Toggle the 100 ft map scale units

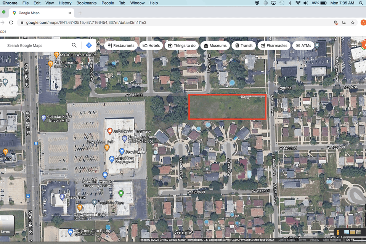355,240
